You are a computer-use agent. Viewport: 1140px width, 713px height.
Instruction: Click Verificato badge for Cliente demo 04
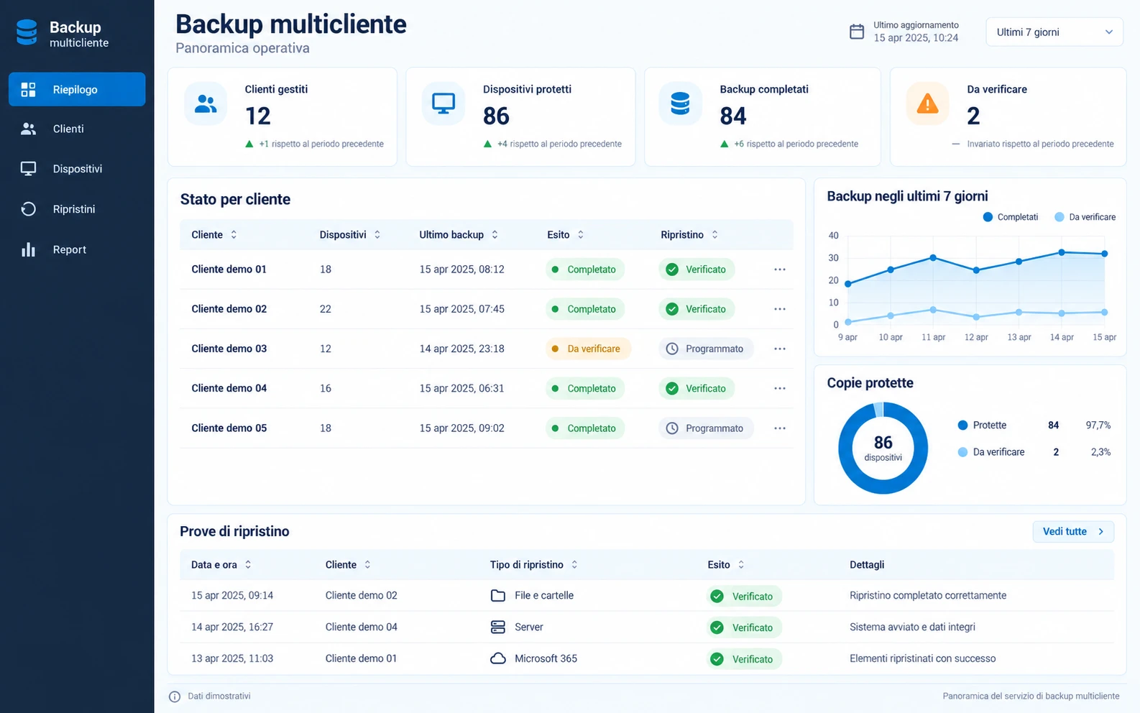(697, 388)
